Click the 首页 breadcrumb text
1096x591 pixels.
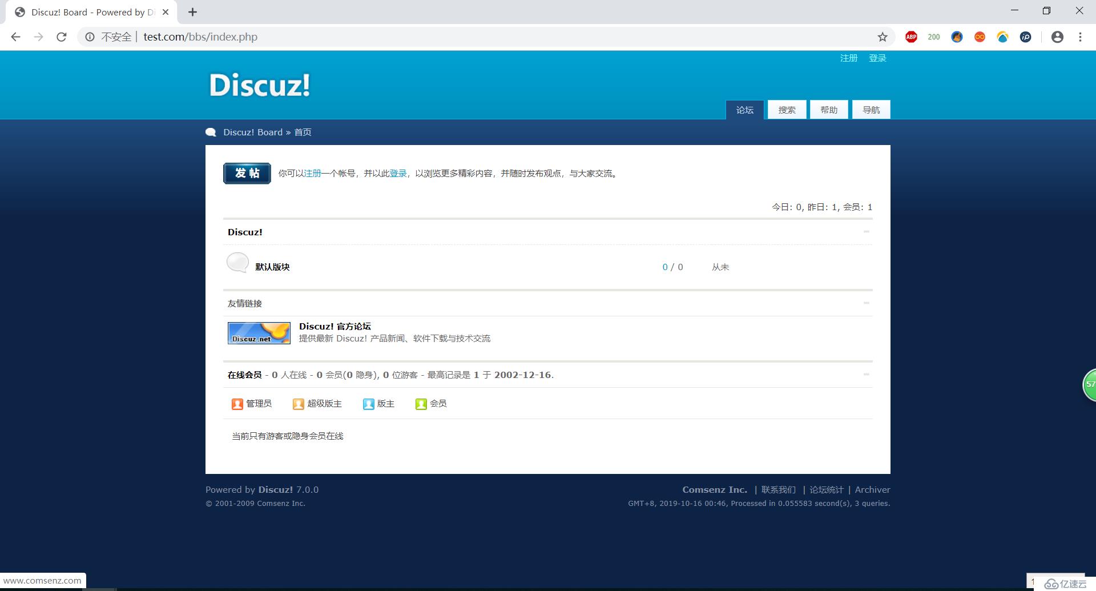(x=303, y=132)
